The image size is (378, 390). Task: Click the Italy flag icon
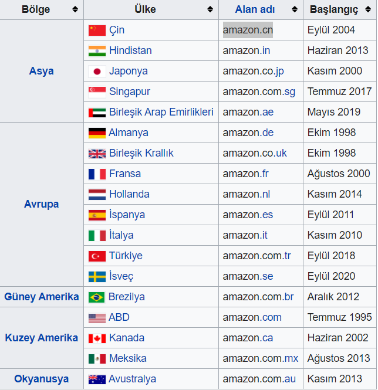coord(97,236)
